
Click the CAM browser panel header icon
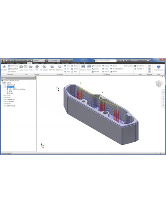[x=35, y=78]
